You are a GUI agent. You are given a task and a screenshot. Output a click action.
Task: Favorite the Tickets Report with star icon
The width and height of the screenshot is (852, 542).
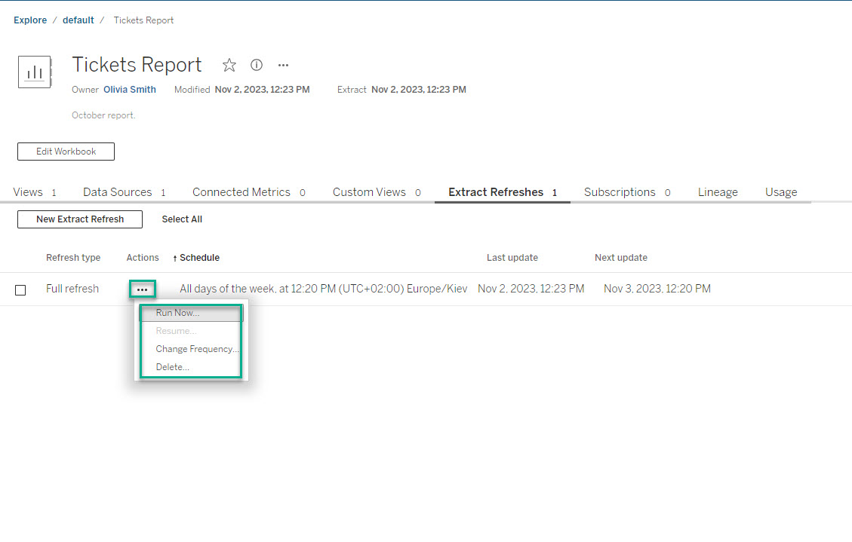229,66
